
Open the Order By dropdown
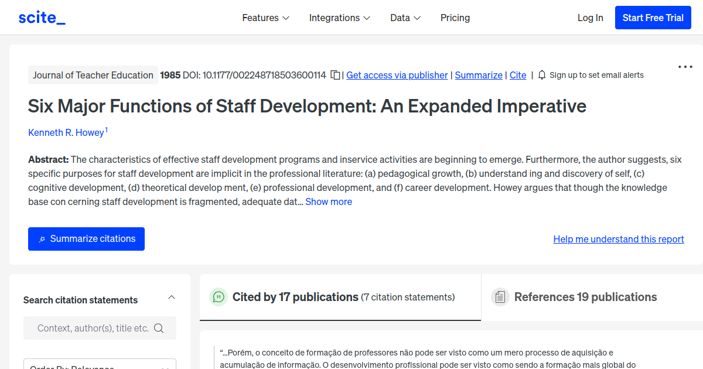[x=100, y=364]
